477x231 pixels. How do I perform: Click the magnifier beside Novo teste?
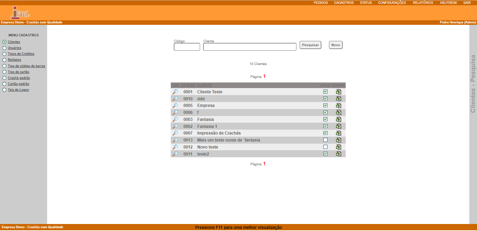(x=175, y=147)
